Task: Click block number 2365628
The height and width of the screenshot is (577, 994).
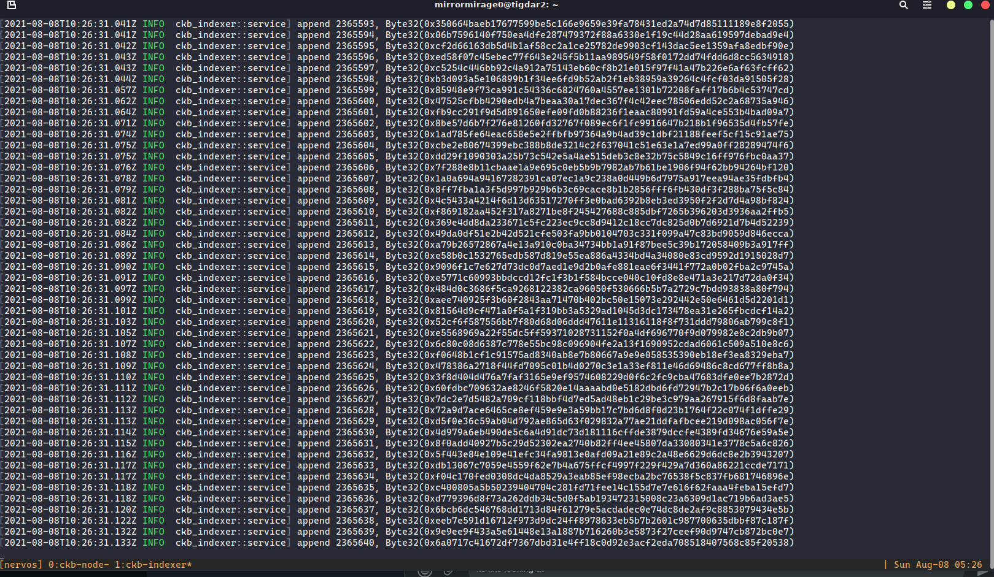Action: click(355, 410)
